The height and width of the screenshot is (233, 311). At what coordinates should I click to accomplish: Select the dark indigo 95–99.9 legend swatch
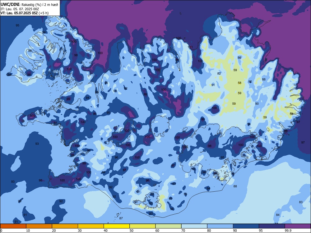[272, 226]
